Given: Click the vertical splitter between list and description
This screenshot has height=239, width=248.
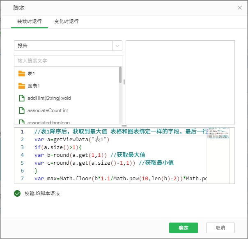Looking at the screenshot, I should (124, 82).
